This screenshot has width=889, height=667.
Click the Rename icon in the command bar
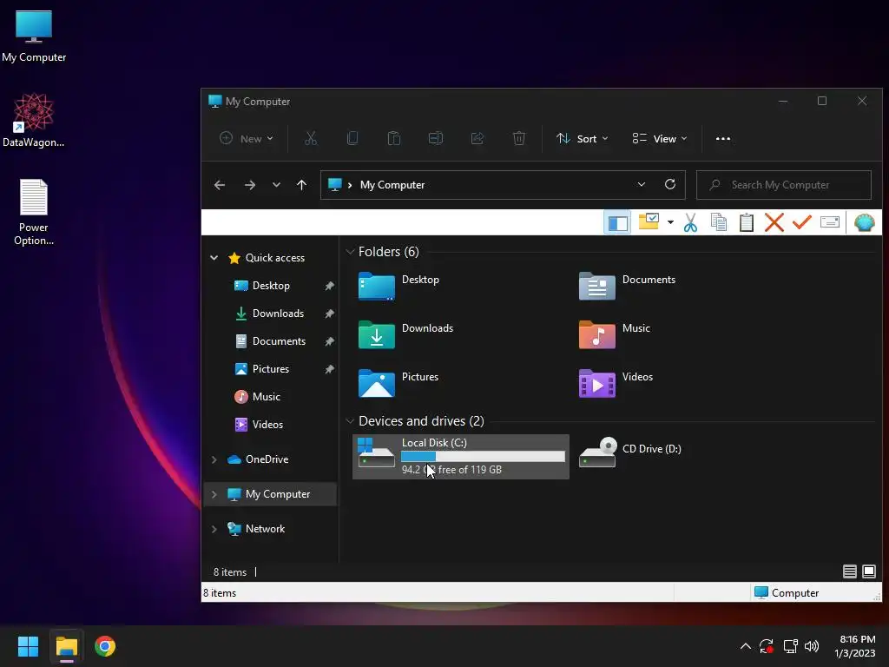point(436,138)
